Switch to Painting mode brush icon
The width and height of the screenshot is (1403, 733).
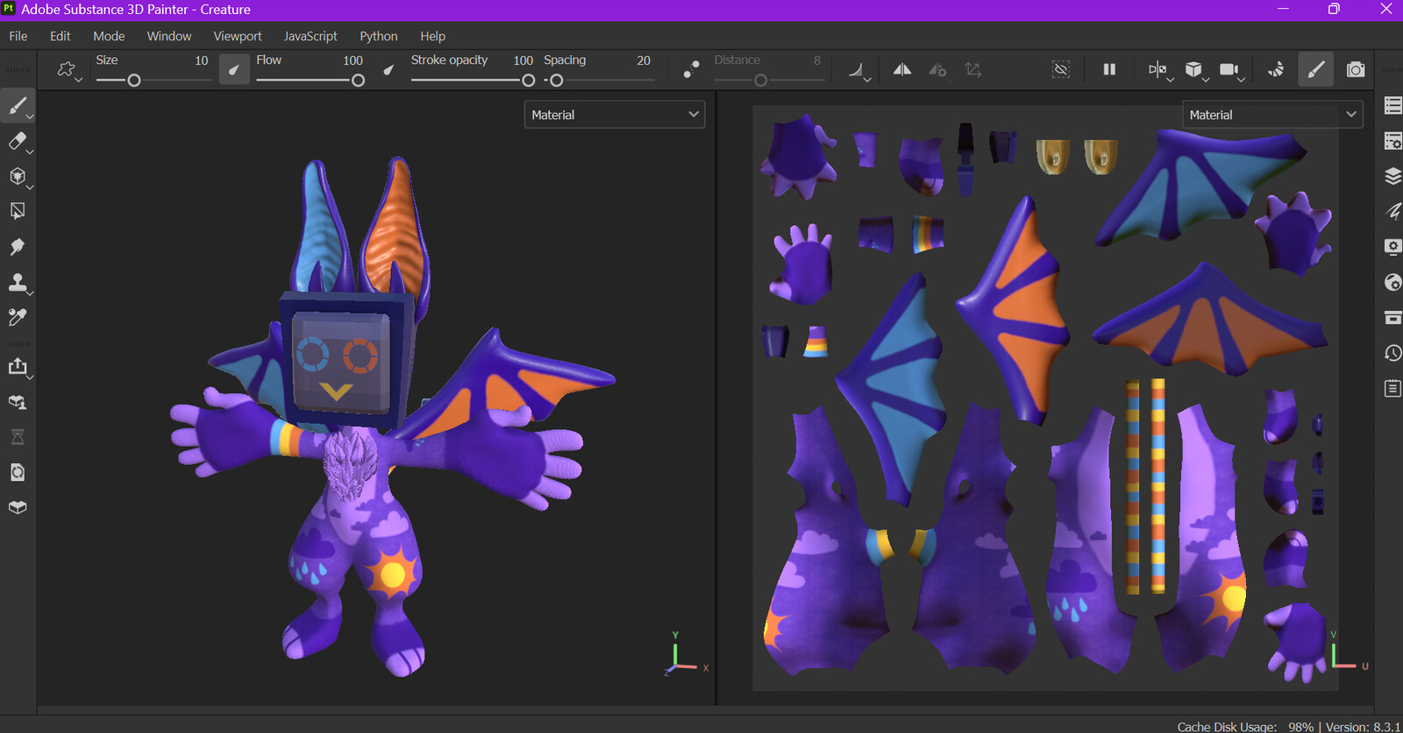point(1316,70)
